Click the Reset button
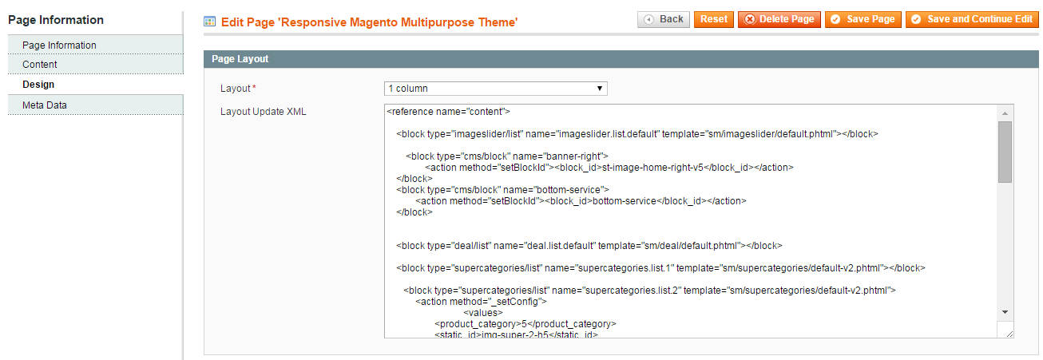The image size is (1043, 360). (x=714, y=19)
